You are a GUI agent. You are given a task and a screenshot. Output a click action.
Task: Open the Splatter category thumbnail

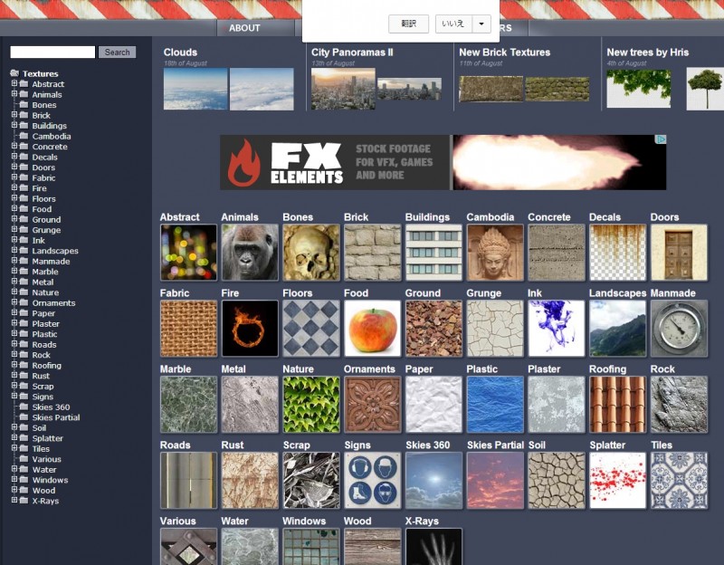click(x=617, y=480)
